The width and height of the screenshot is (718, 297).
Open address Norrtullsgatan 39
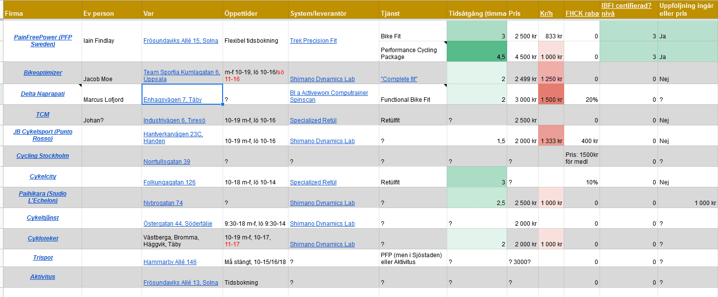tap(167, 162)
